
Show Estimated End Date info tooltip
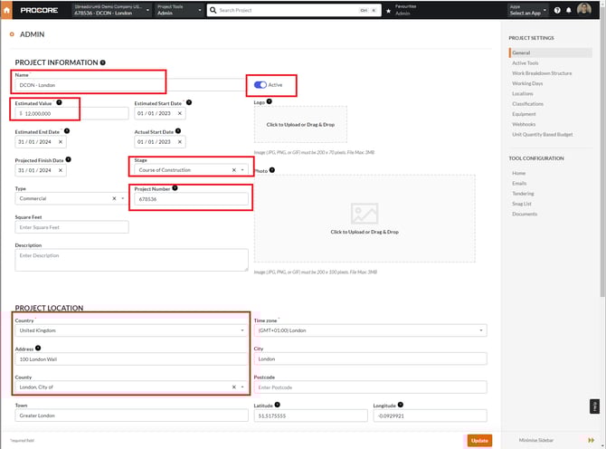tap(67, 131)
